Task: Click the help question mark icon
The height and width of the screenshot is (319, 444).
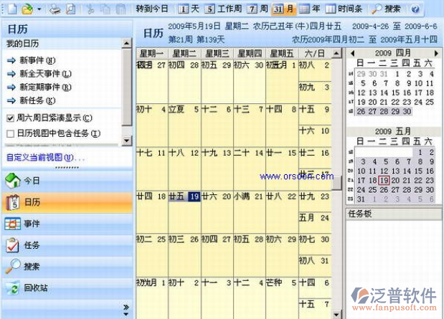Action: coord(415,9)
